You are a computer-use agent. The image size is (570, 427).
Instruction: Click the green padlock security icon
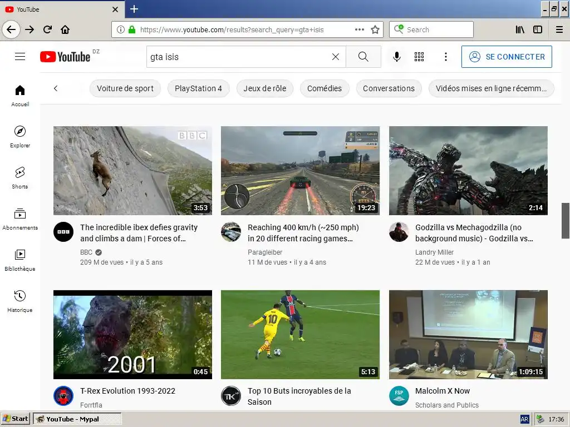pyautogui.click(x=132, y=29)
